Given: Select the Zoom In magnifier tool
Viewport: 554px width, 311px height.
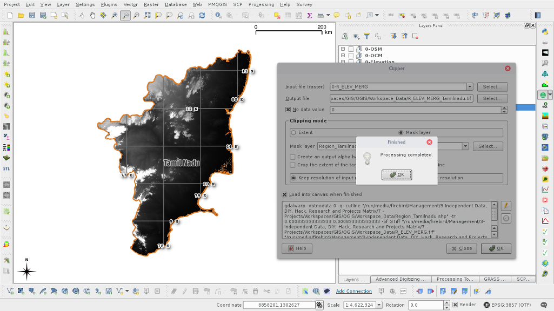Looking at the screenshot, I should pyautogui.click(x=114, y=15).
